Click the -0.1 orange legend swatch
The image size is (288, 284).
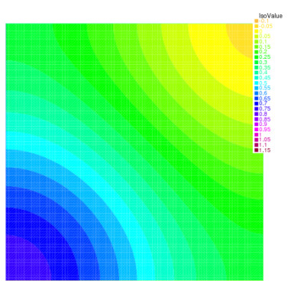tap(256, 21)
